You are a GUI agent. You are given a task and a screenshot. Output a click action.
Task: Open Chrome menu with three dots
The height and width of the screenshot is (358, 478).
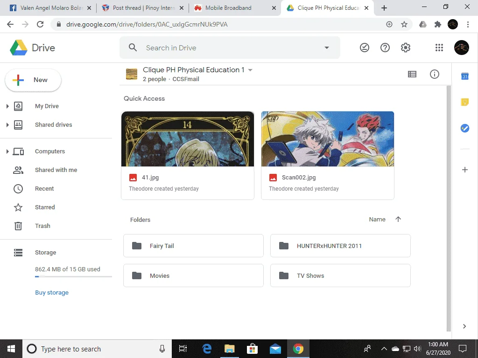468,24
